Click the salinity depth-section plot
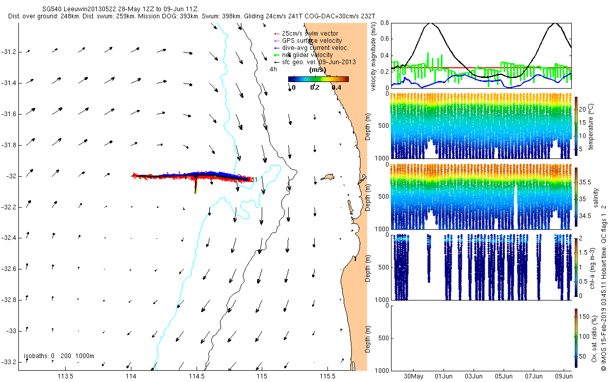 coord(481,196)
